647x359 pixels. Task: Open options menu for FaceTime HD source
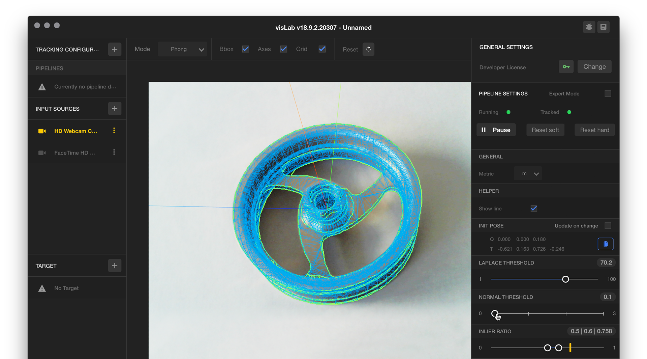[114, 152]
